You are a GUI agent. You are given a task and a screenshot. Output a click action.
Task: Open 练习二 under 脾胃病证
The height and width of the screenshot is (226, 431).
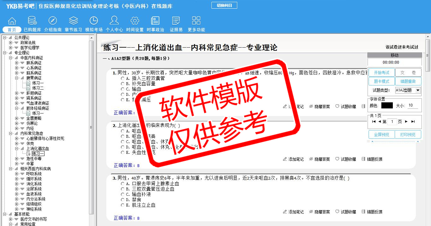point(38,88)
